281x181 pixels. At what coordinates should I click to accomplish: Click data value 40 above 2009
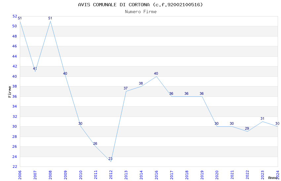tap(65, 73)
